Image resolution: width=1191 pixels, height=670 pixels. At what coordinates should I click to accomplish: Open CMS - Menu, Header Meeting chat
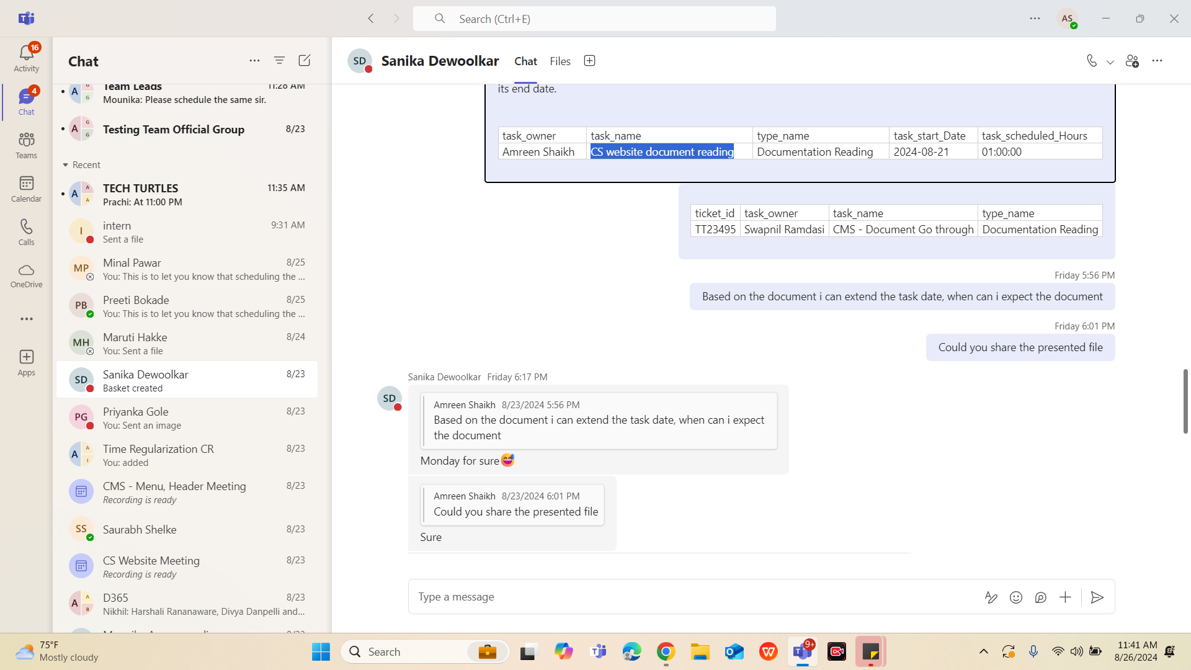[x=187, y=492]
